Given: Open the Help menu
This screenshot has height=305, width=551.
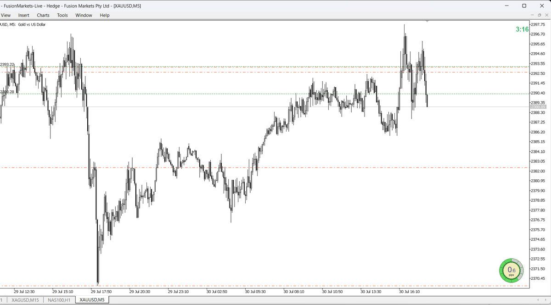Looking at the screenshot, I should click(x=105, y=15).
